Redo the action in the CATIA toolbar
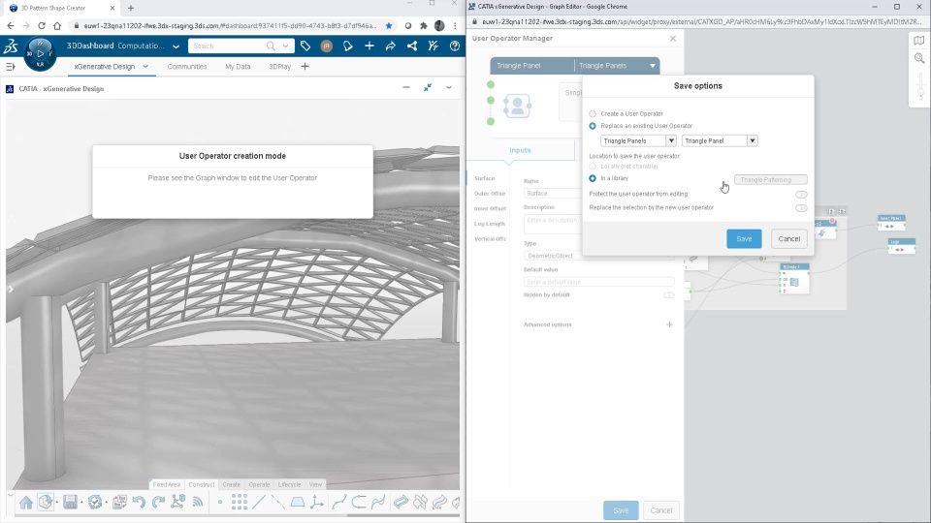Viewport: 931px width, 523px height. [158, 503]
